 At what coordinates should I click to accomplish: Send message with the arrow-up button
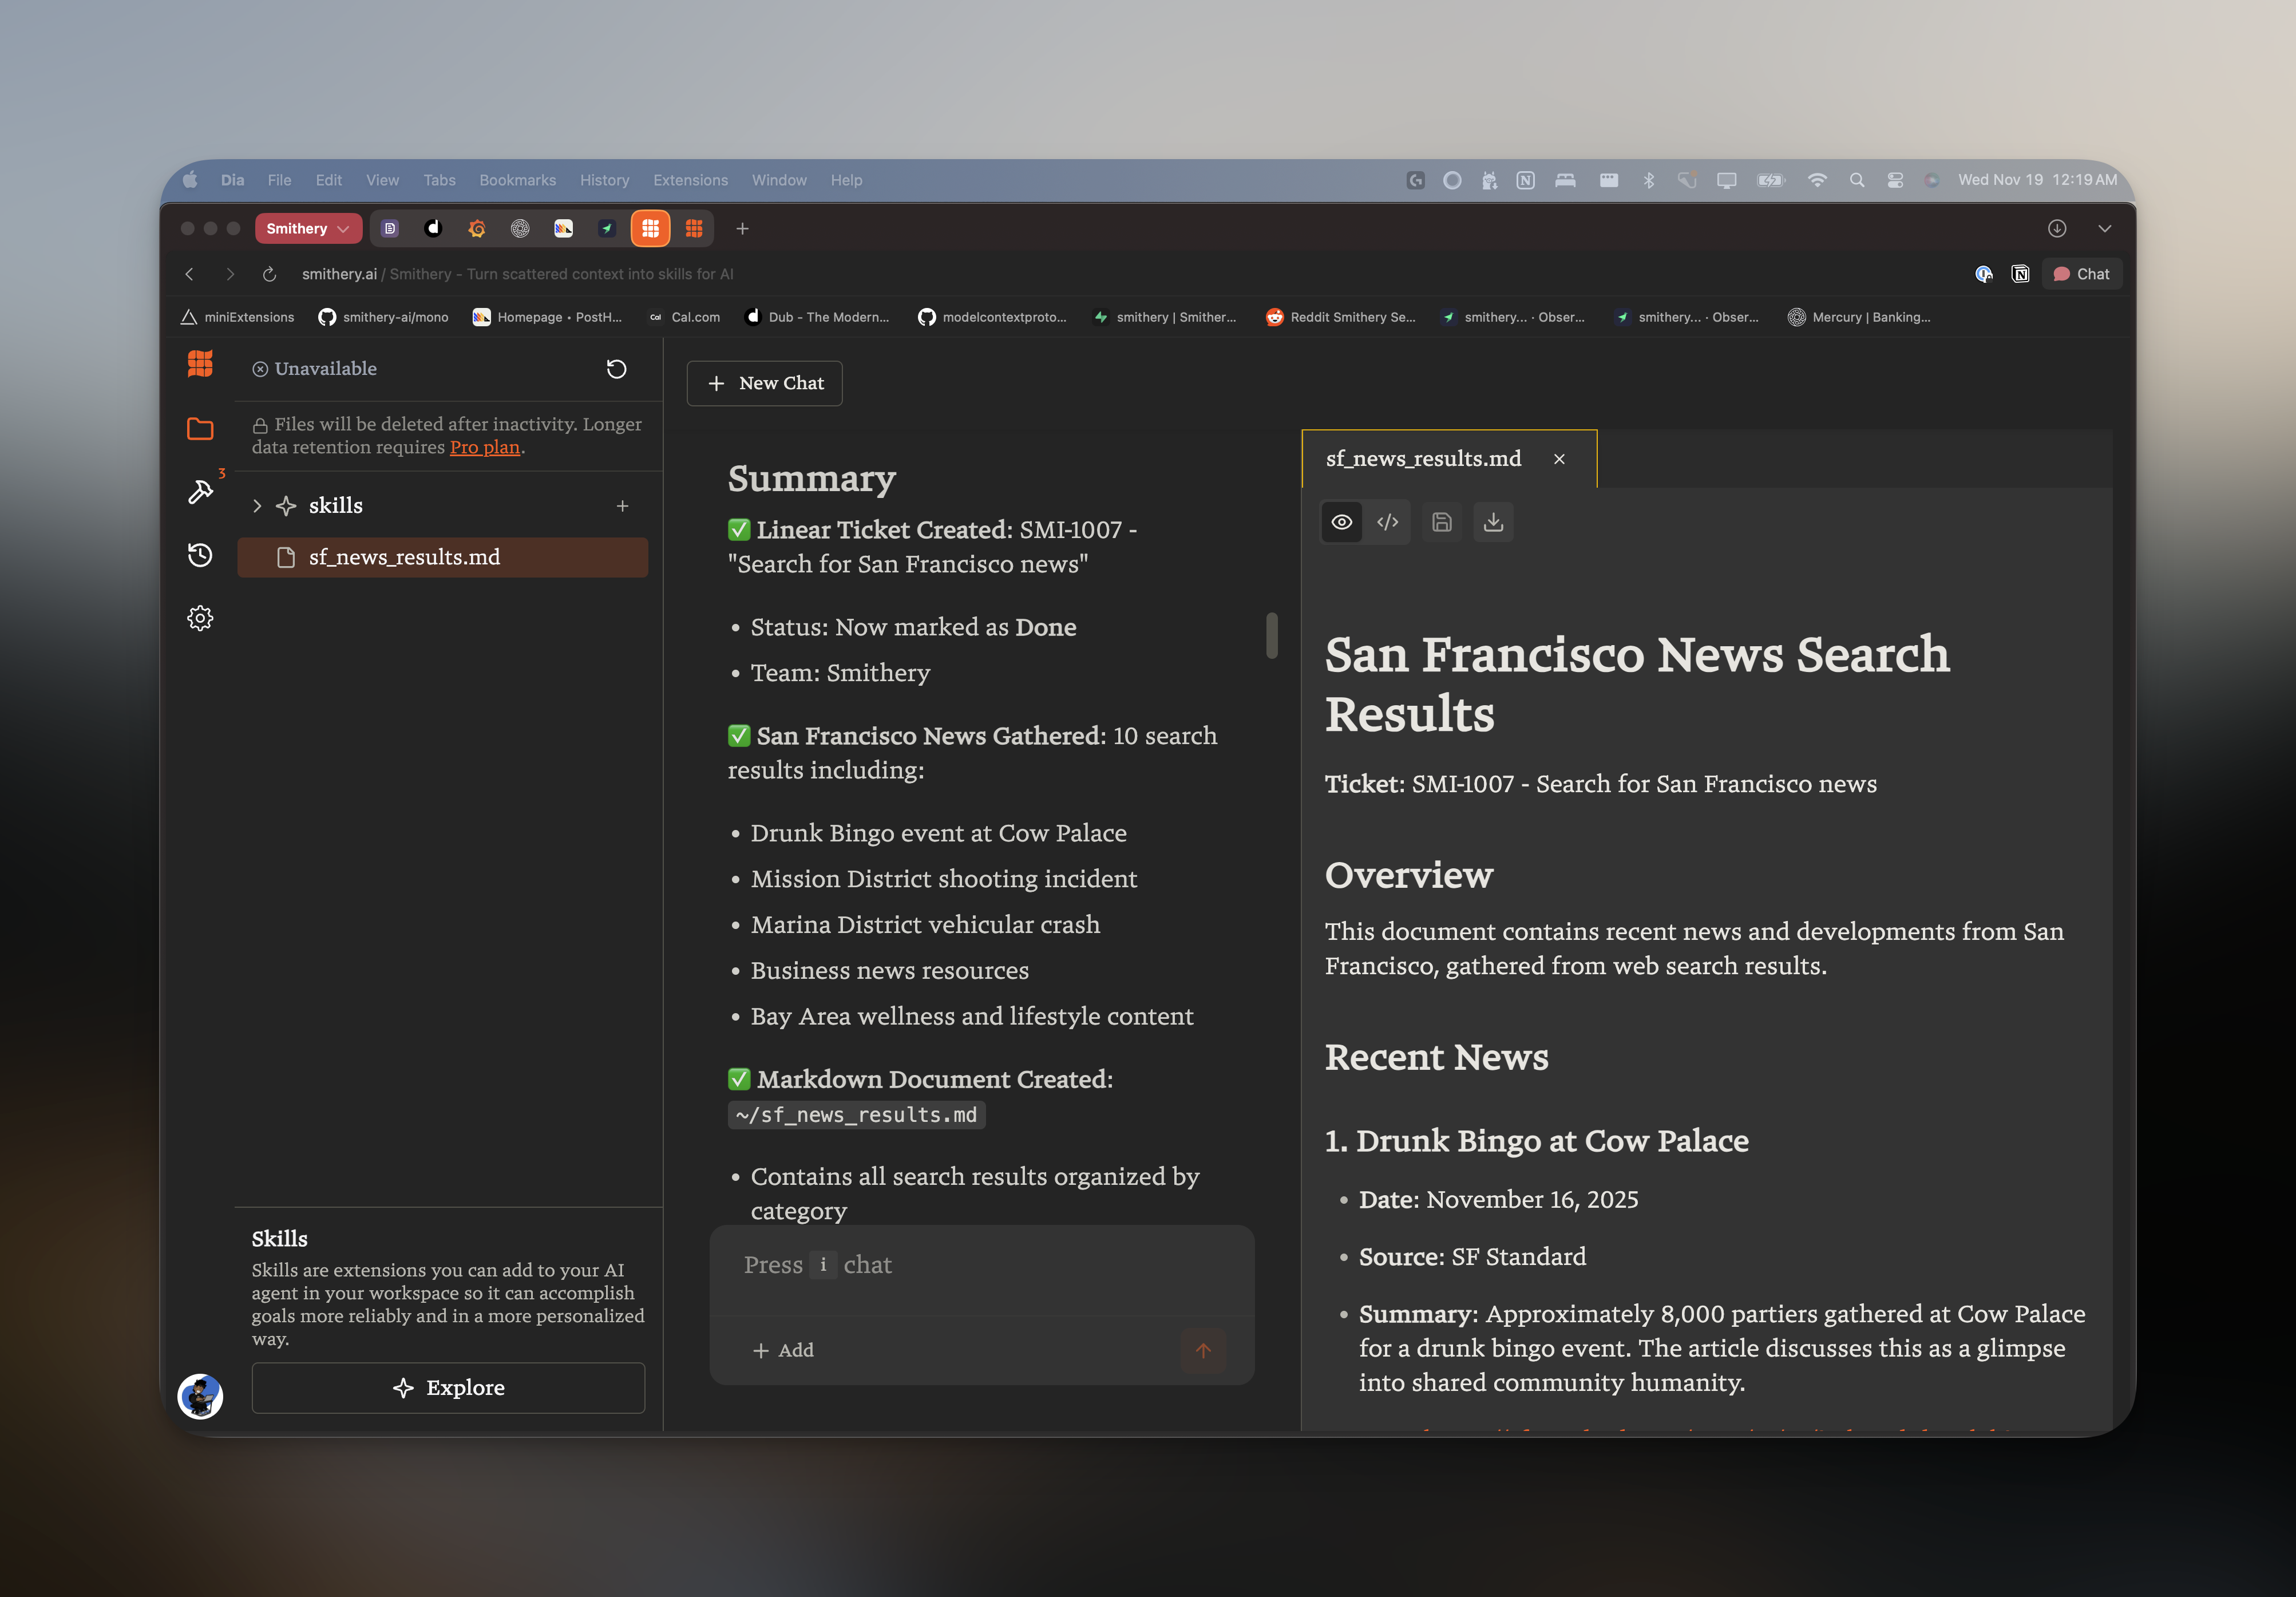click(x=1203, y=1351)
